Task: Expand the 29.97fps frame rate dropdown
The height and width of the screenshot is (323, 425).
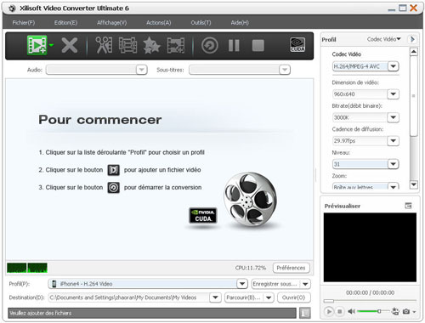Action: (x=394, y=140)
